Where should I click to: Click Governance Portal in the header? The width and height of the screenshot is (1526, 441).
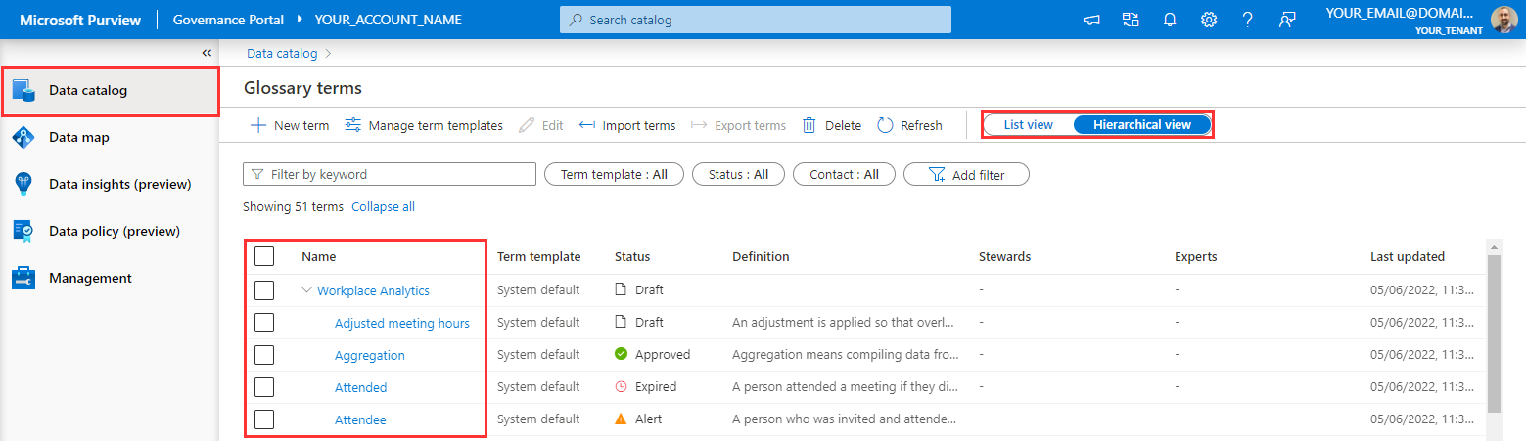pos(228,20)
